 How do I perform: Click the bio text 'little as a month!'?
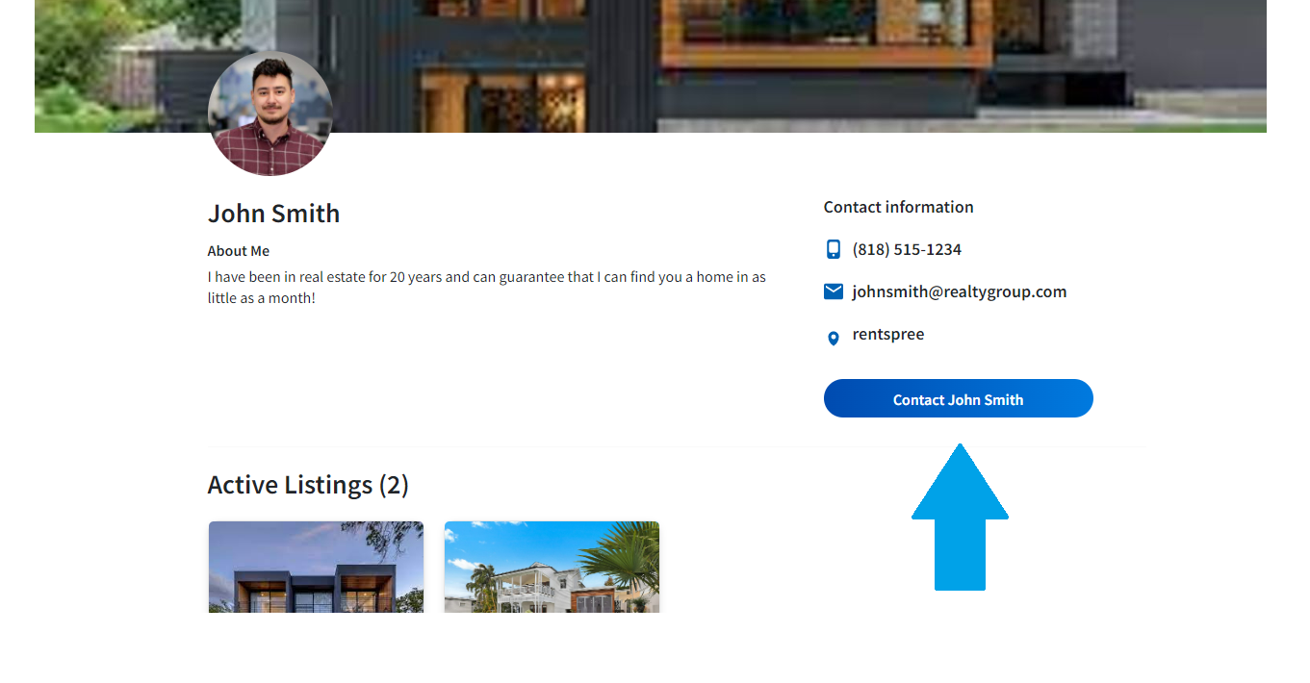(x=262, y=298)
